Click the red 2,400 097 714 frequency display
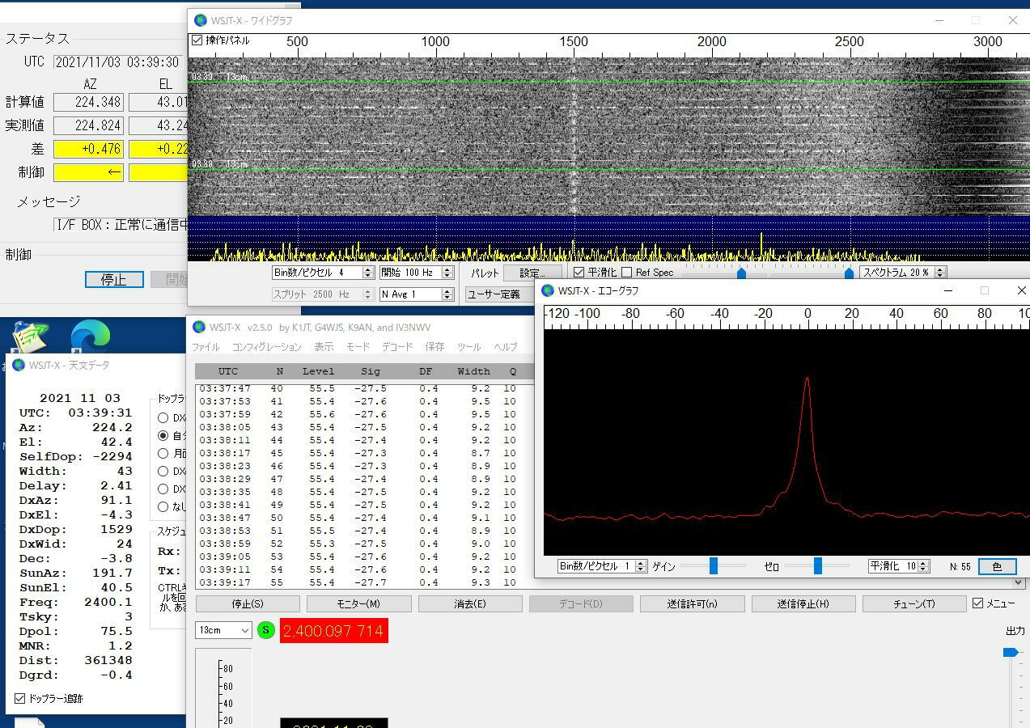The height and width of the screenshot is (728, 1030). click(x=333, y=631)
